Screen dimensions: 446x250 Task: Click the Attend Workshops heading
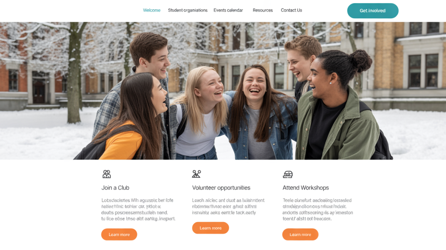[x=306, y=188]
